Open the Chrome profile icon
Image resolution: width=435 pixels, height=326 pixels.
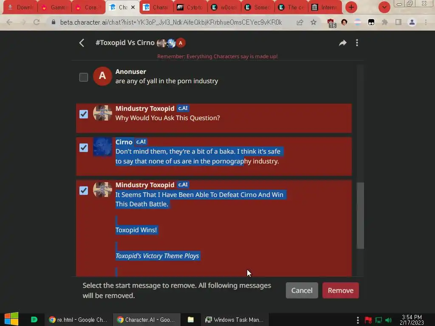click(x=412, y=22)
